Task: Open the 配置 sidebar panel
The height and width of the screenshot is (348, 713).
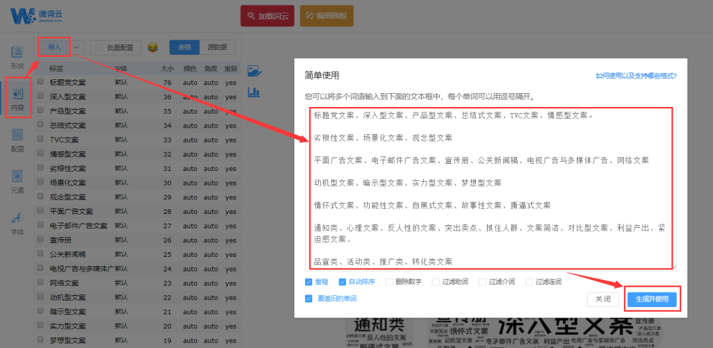Action: click(17, 141)
